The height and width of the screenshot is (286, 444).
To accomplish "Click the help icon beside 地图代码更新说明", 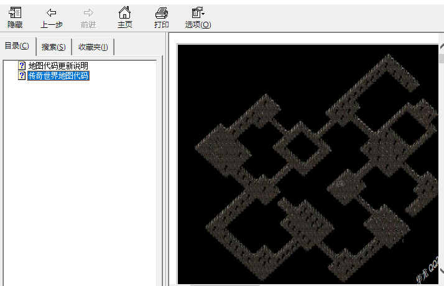I will tap(22, 66).
